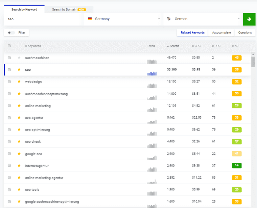Click KD badge 45 for suchmaschinen
Viewport: 257px width, 208px height.
236,58
